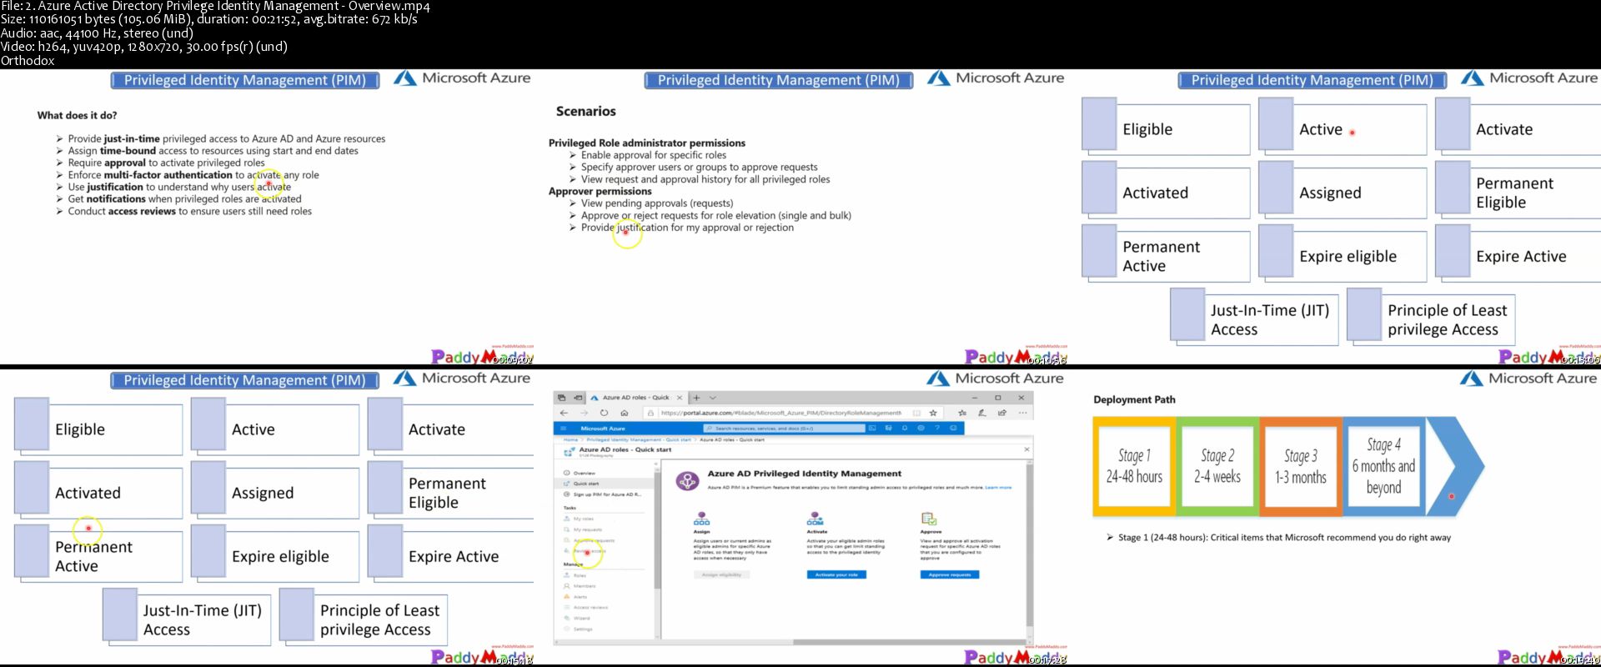Click Microsoft Azure title in portal bar
This screenshot has width=1601, height=667.
(x=603, y=429)
